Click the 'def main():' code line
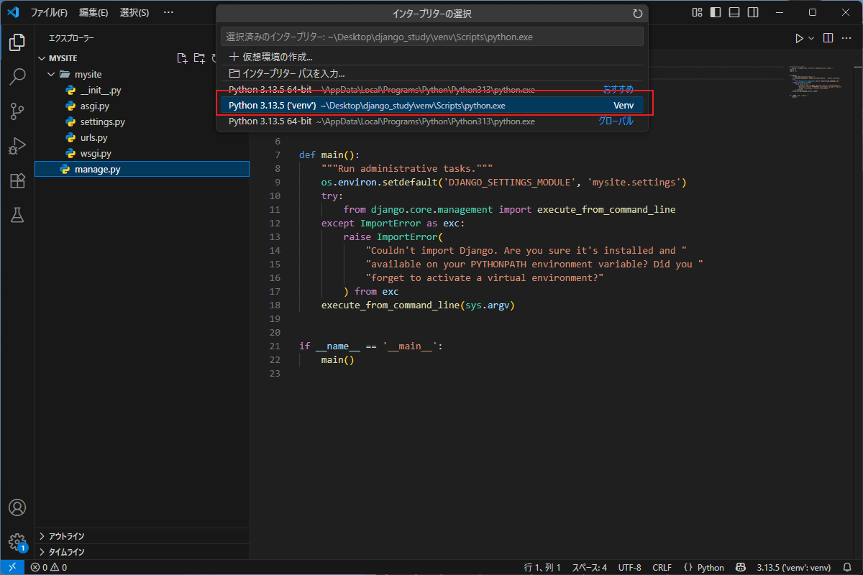Image resolution: width=863 pixels, height=575 pixels. pyautogui.click(x=329, y=155)
